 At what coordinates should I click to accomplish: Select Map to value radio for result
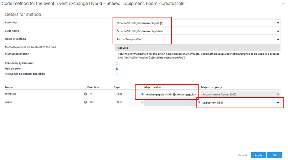click(x=142, y=102)
